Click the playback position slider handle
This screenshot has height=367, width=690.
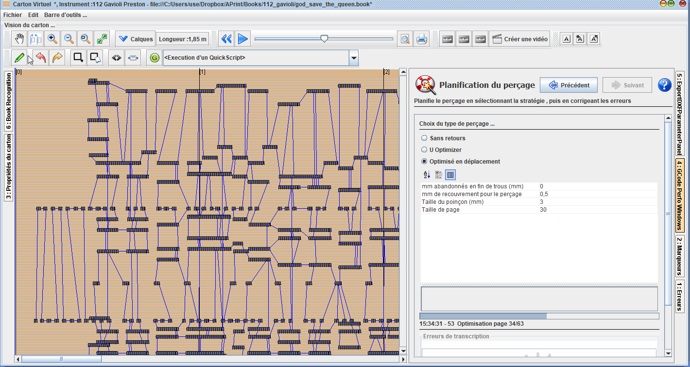pos(324,39)
